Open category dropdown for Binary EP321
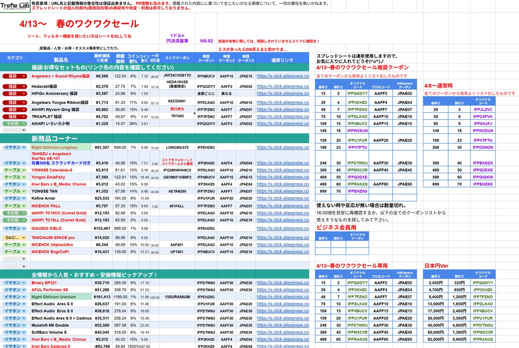The height and width of the screenshot is (348, 519). click(x=15, y=283)
